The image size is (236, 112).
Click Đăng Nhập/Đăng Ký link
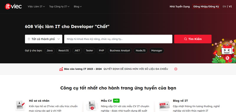click(x=206, y=6)
